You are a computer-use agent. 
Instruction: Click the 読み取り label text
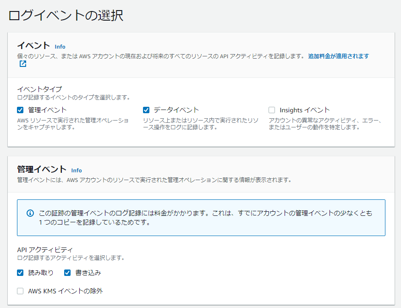[41, 273]
